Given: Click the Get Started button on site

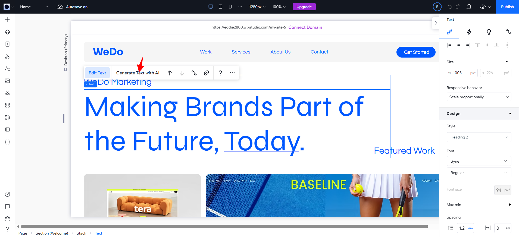Looking at the screenshot, I should [x=416, y=52].
